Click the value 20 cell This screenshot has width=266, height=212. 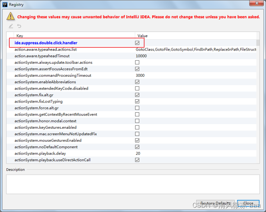click(138, 154)
